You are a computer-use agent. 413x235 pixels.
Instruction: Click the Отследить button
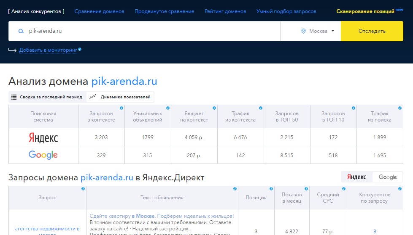[x=372, y=31]
